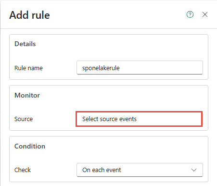The image size is (217, 186).
Task: Click the Rule name label
Action: [x=28, y=68]
